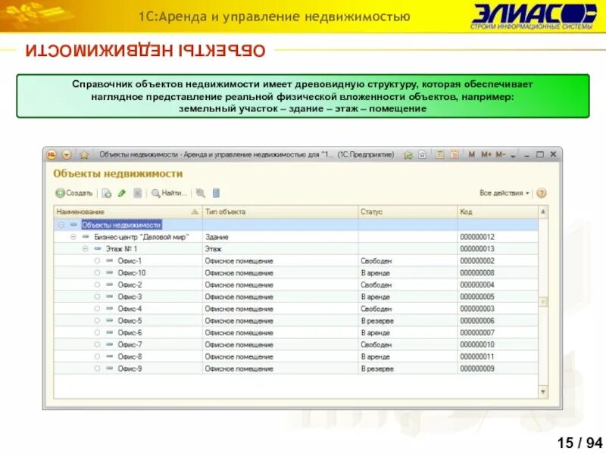Select the Офис-8 row
The height and width of the screenshot is (454, 606).
tap(295, 356)
